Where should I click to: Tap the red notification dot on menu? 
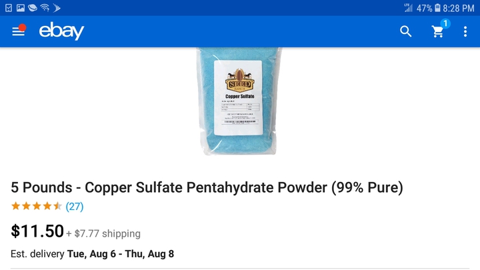22,27
